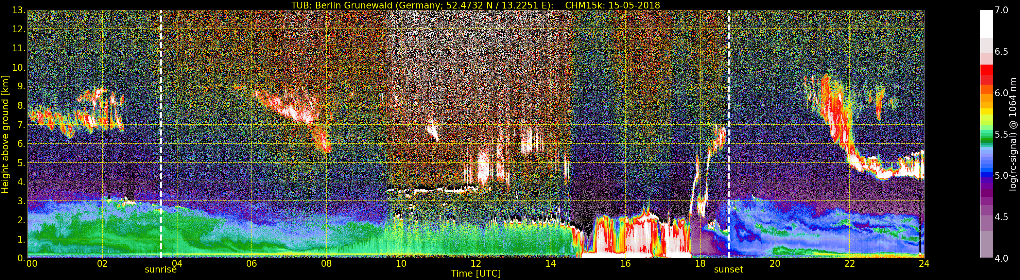Click the '12' time axis tick label
Viewport: 1020px width, 280px height.
pyautogui.click(x=476, y=263)
